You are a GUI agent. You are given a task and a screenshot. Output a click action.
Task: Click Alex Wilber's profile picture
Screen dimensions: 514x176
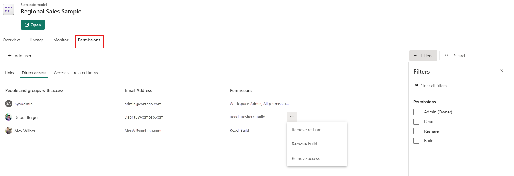(x=9, y=131)
